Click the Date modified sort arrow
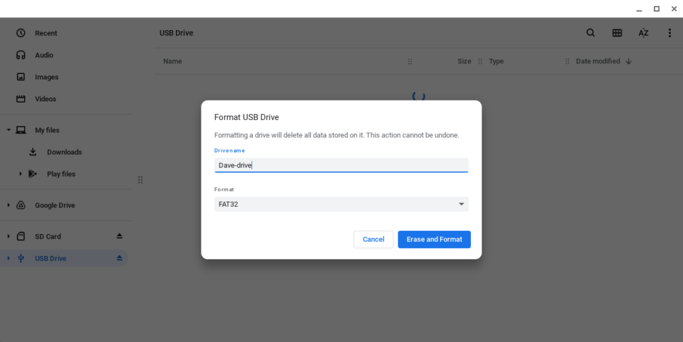 tap(628, 61)
